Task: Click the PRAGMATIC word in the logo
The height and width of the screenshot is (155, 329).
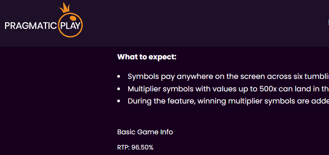Action: click(x=30, y=26)
